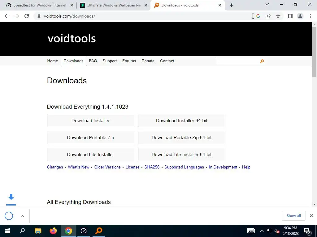Share this page icon

click(268, 16)
